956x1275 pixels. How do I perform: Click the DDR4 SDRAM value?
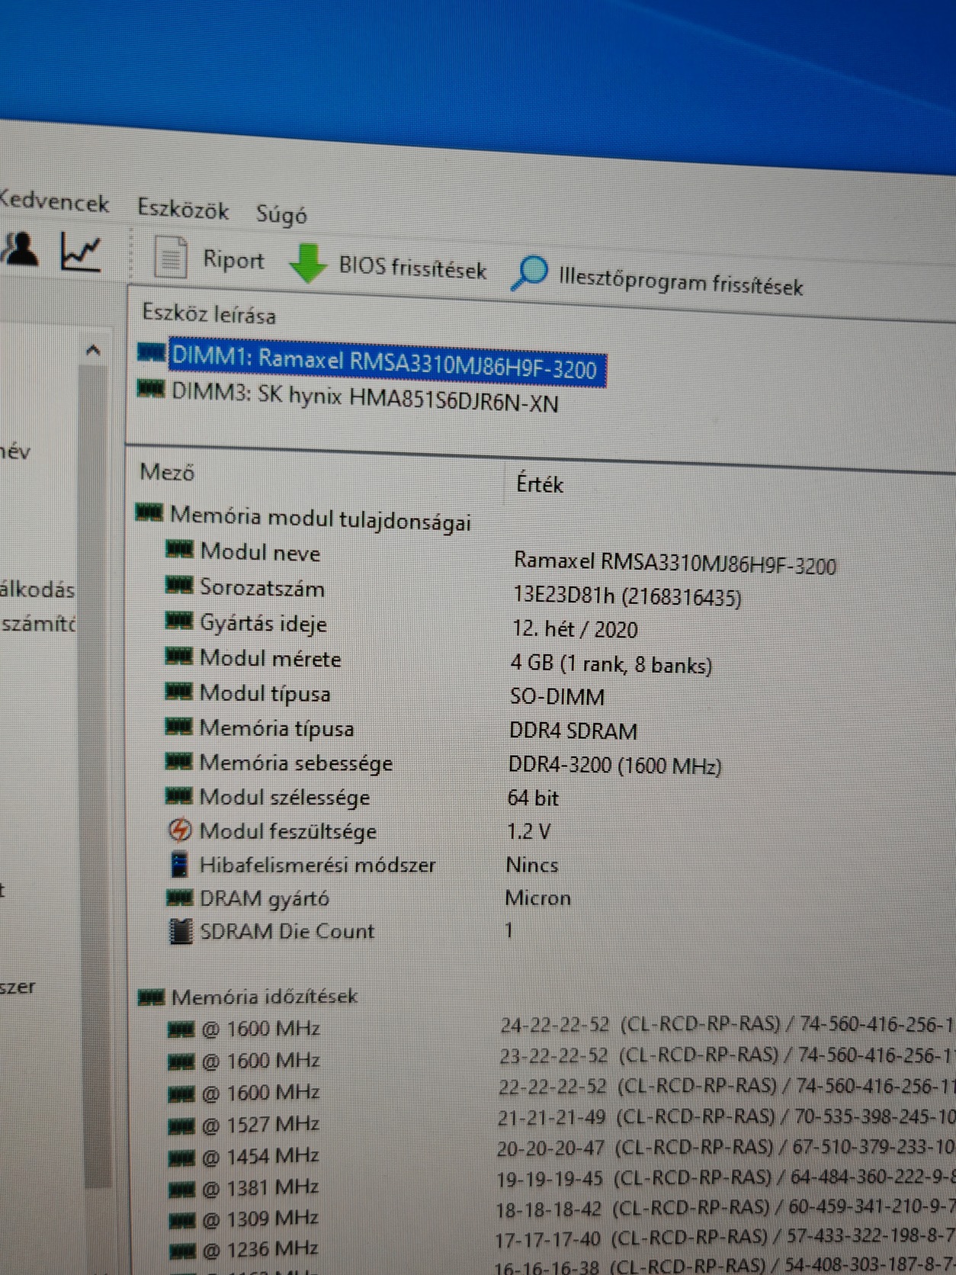point(573,731)
